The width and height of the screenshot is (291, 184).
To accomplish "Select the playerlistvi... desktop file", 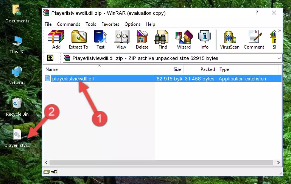I will (17, 138).
